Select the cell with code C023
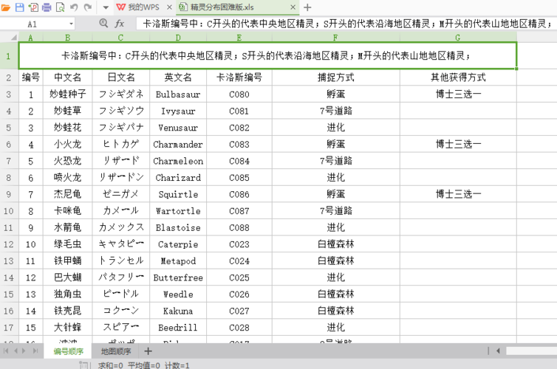557x369 pixels. coord(239,244)
